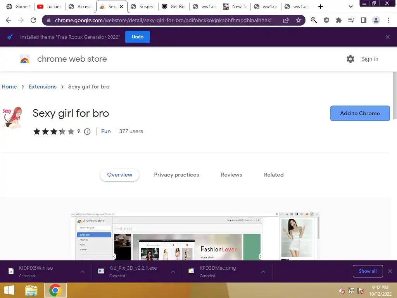The image size is (397, 298).
Task: Go back using the browser back arrow
Action: point(9,20)
